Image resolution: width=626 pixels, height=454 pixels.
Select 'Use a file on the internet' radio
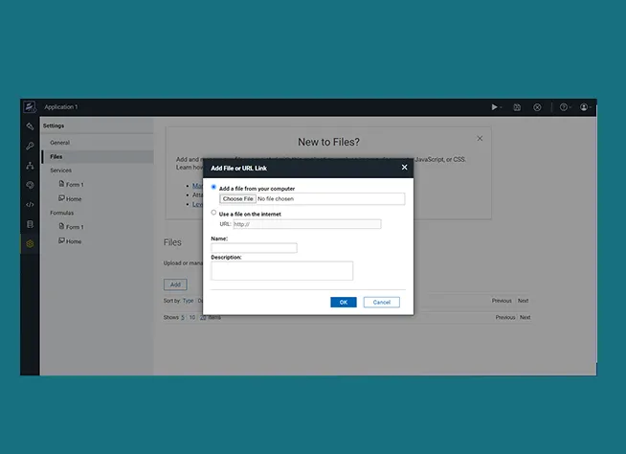click(x=213, y=213)
